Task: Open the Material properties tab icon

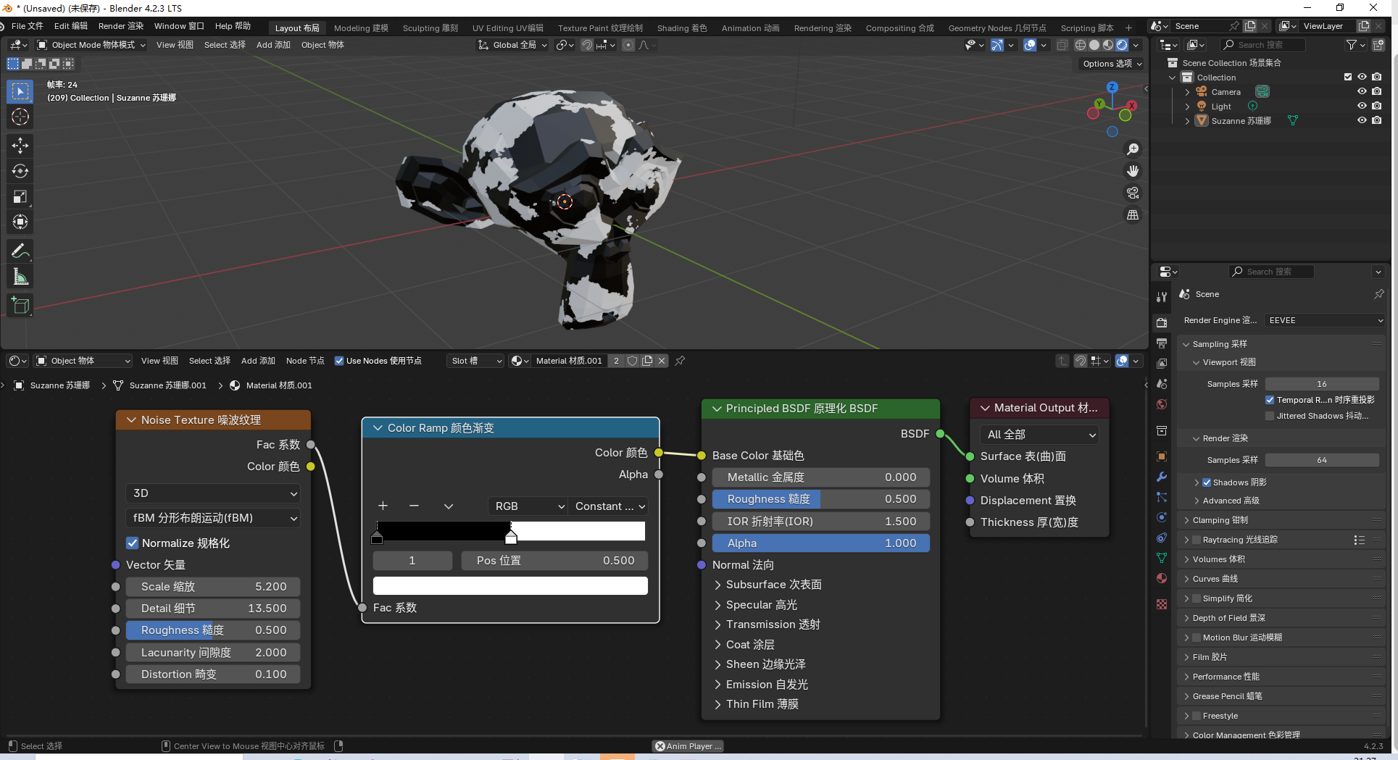Action: 1162,578
